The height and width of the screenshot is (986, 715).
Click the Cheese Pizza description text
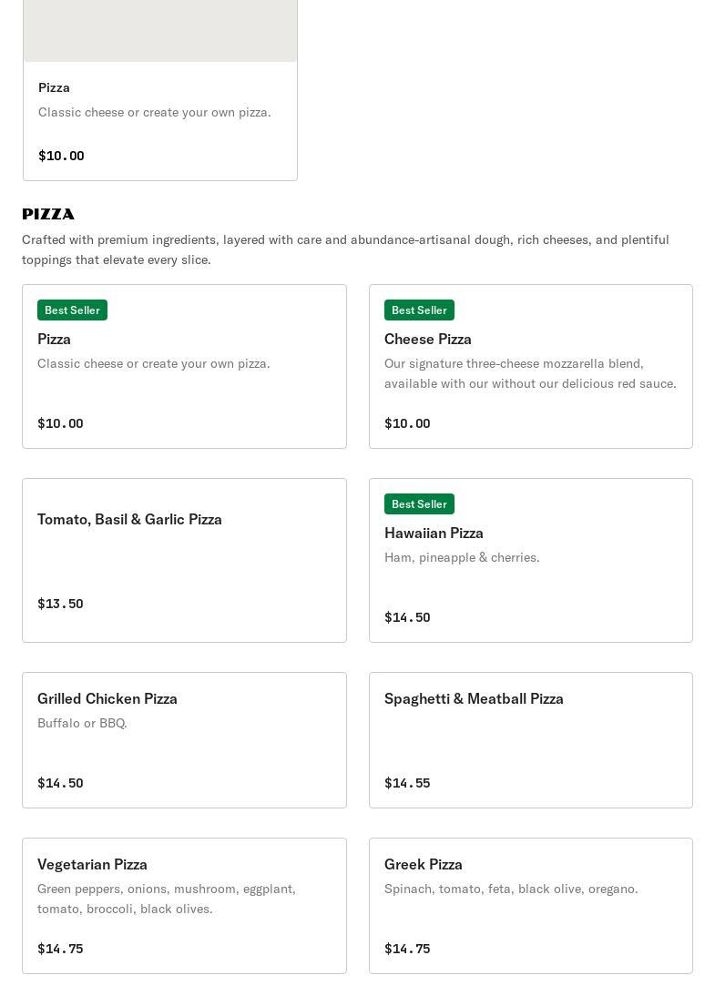[x=530, y=373]
